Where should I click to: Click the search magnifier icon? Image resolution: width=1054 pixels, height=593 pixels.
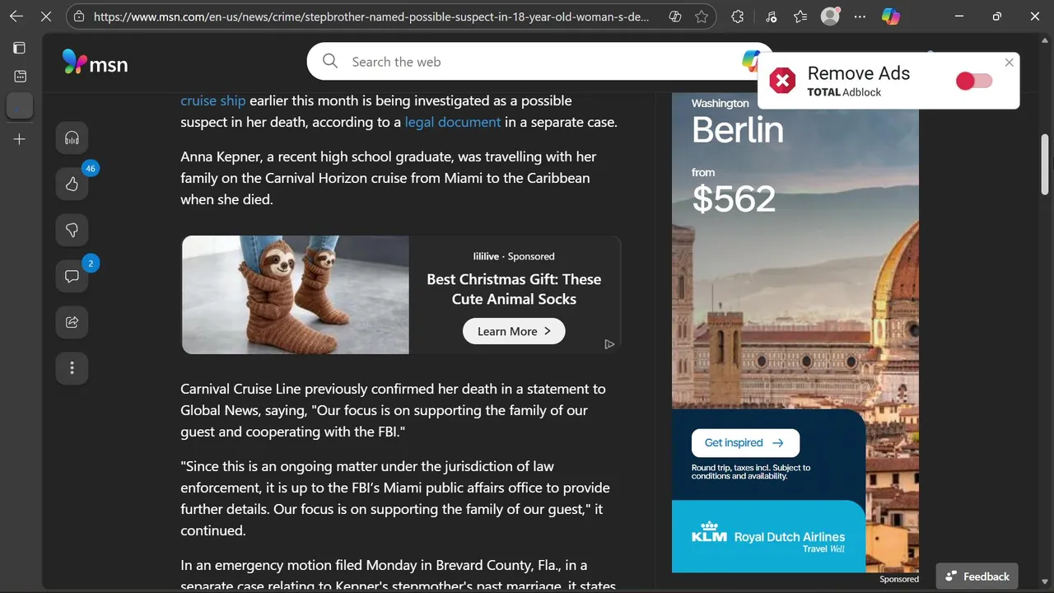[x=330, y=62]
